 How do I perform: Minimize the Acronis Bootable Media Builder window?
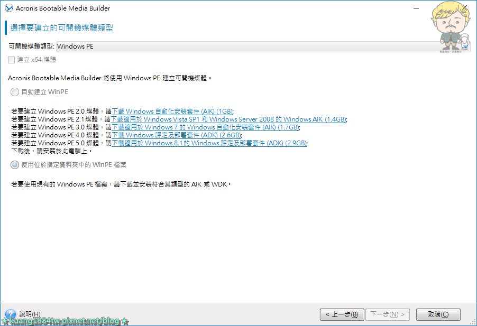416,8
